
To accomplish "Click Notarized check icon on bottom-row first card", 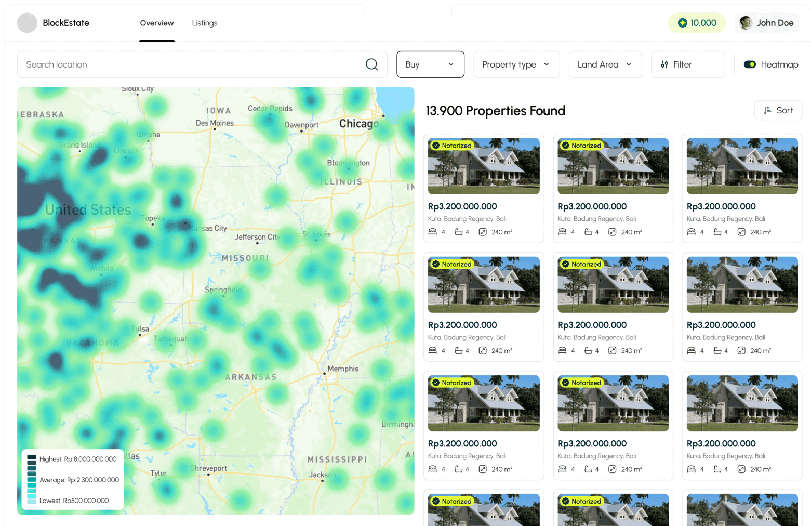I will click(x=436, y=501).
